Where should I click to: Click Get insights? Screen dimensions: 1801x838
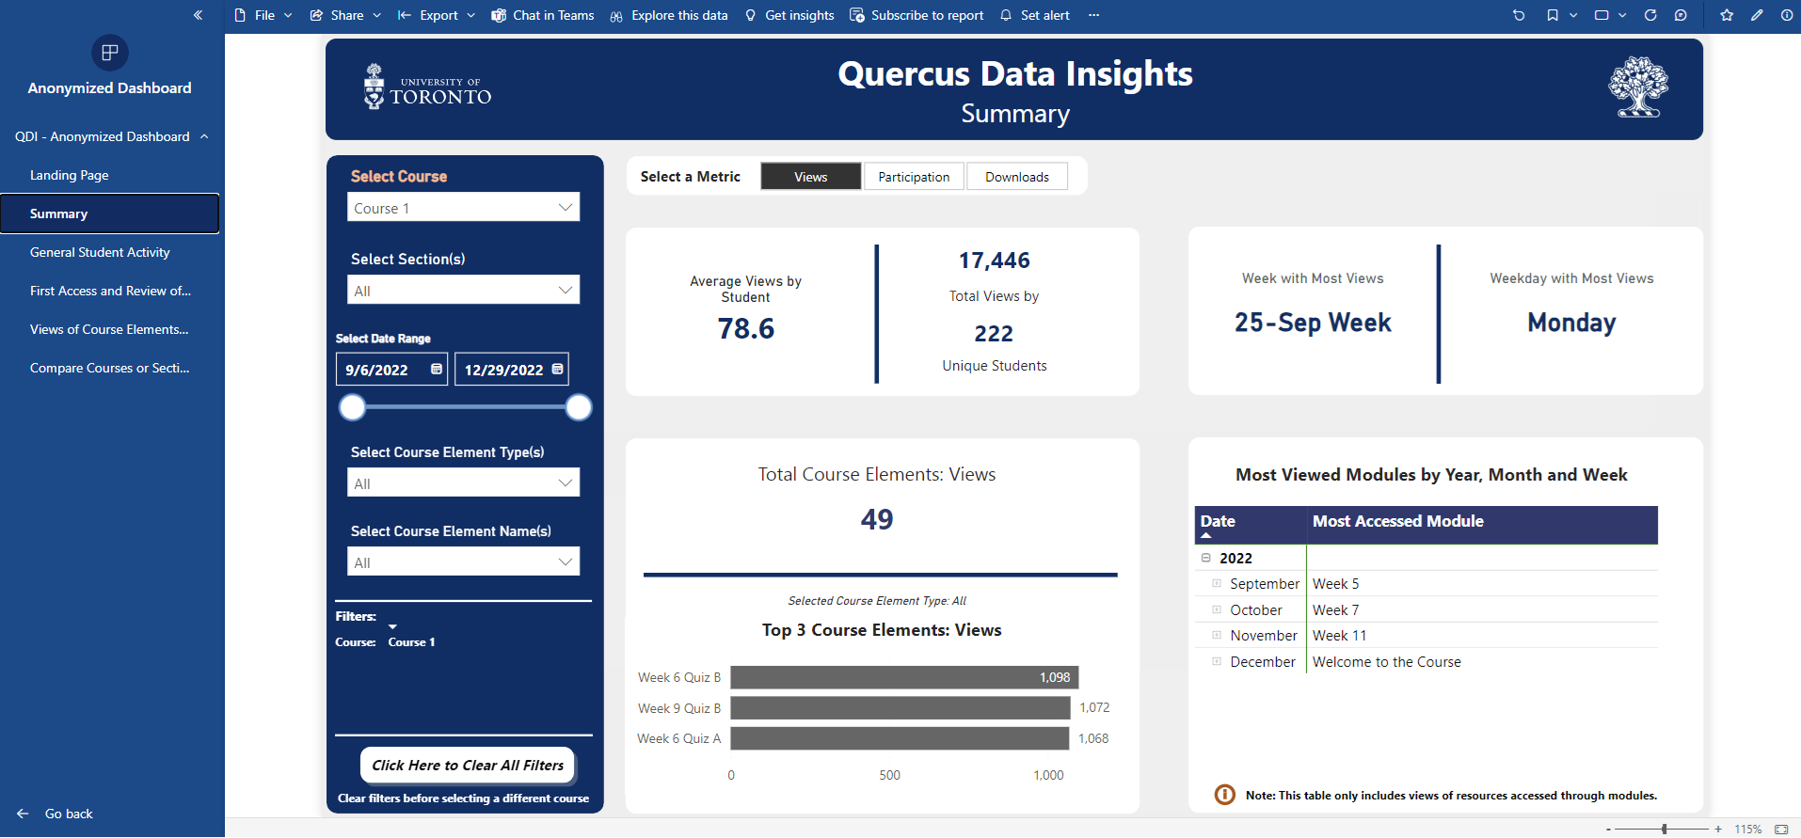tap(789, 15)
